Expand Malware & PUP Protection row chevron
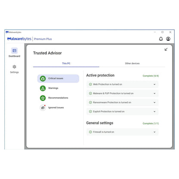The image size is (179, 179). pos(154,93)
